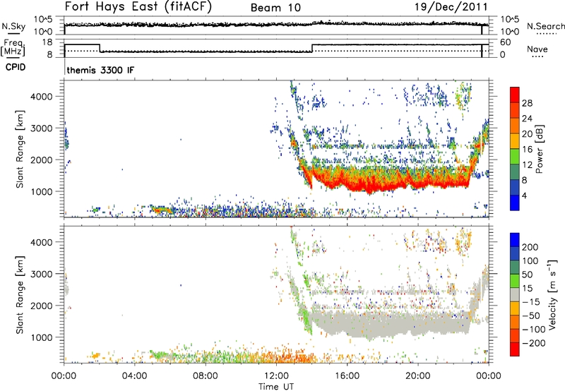Click the '04:00' time axis tick label
Image resolution: width=565 pixels, height=391 pixels.
click(x=134, y=375)
